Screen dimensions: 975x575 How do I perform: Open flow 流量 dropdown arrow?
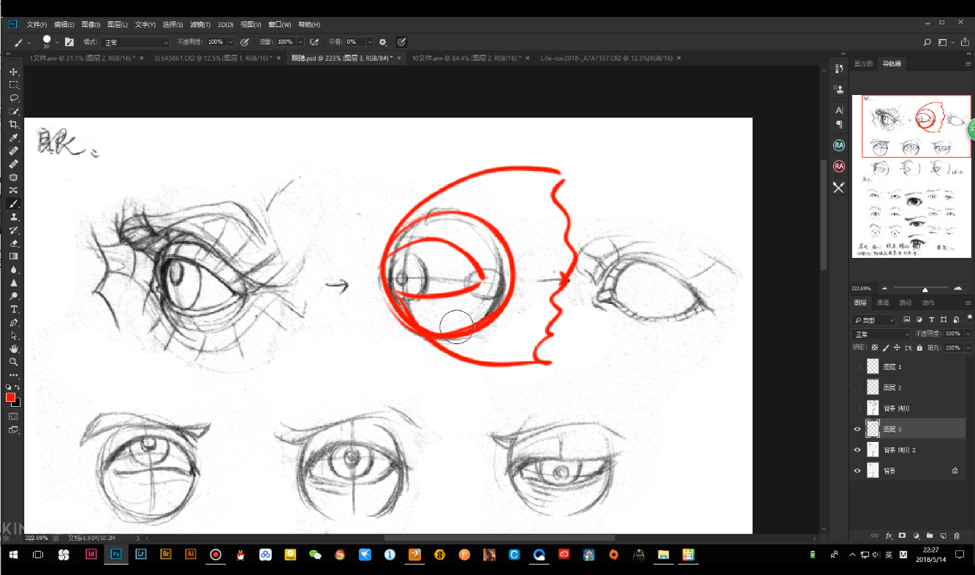point(300,42)
